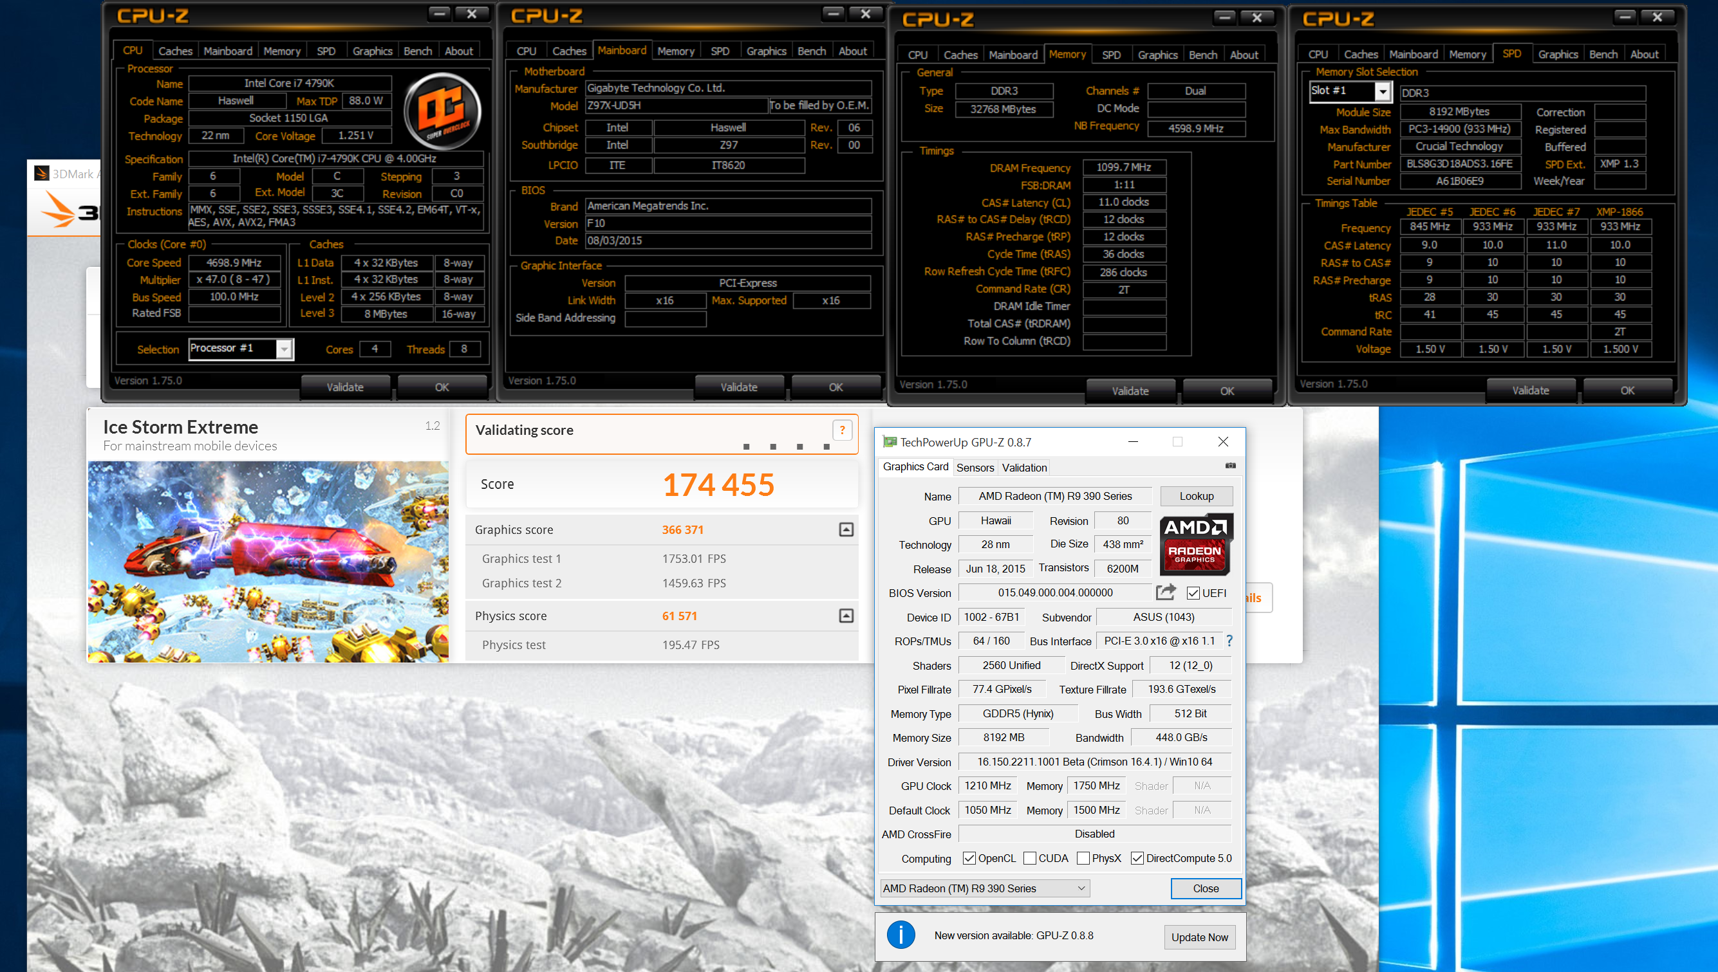Close the CPU-Z SPD window
Viewport: 1718px width, 972px height.
coord(1657,17)
